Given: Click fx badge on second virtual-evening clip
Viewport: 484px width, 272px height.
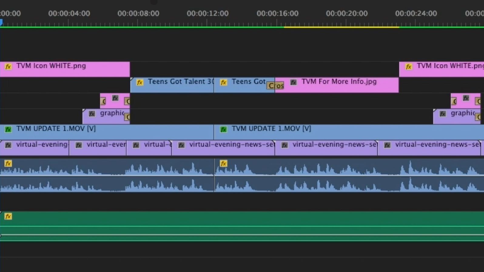Looking at the screenshot, I should 79,145.
